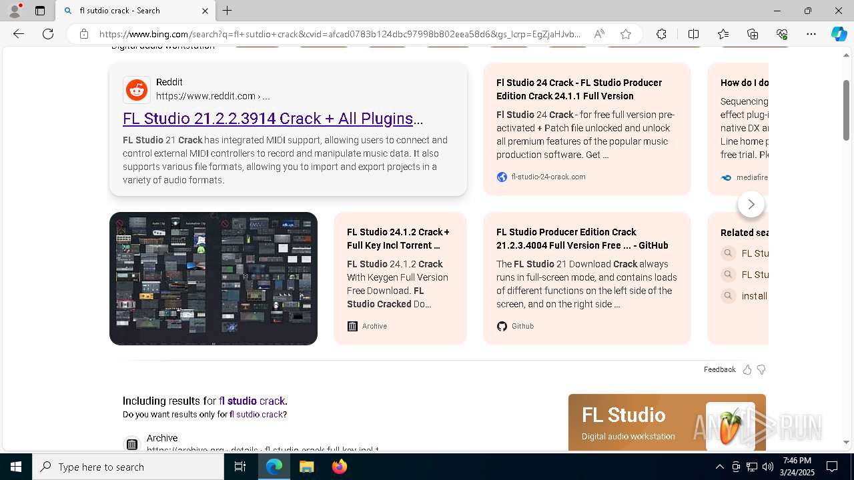Open the clock showing 7:46 PM

click(797, 467)
